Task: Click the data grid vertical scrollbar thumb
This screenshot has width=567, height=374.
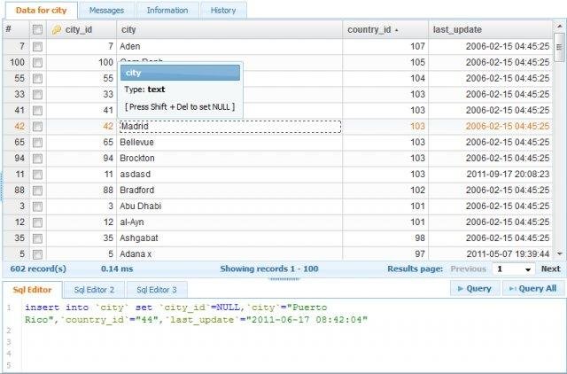Action: (559, 47)
